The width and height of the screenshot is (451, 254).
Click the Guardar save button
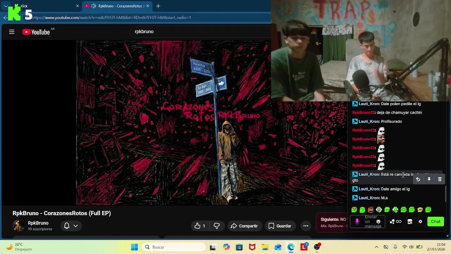280,226
